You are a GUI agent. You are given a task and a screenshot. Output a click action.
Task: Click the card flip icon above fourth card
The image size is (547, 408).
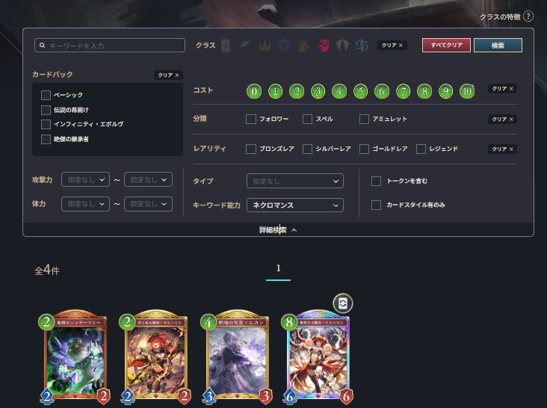[x=342, y=303]
